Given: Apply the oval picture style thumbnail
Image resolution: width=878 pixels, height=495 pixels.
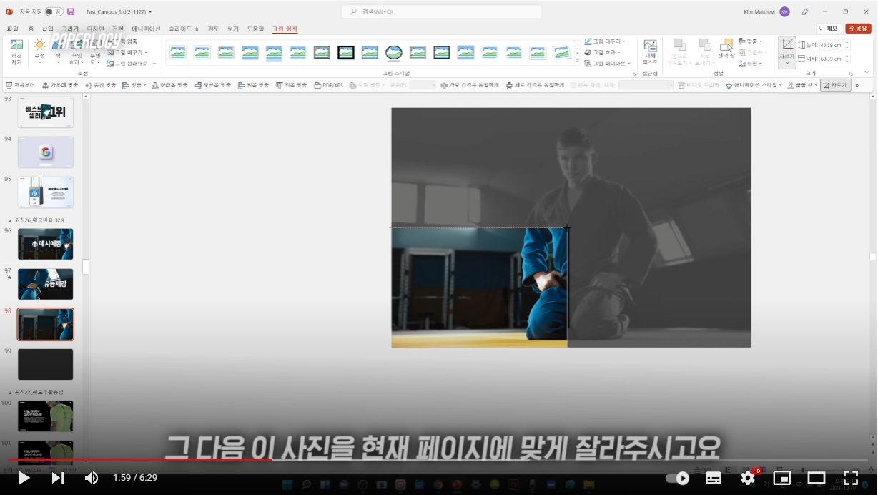Looking at the screenshot, I should tap(394, 52).
